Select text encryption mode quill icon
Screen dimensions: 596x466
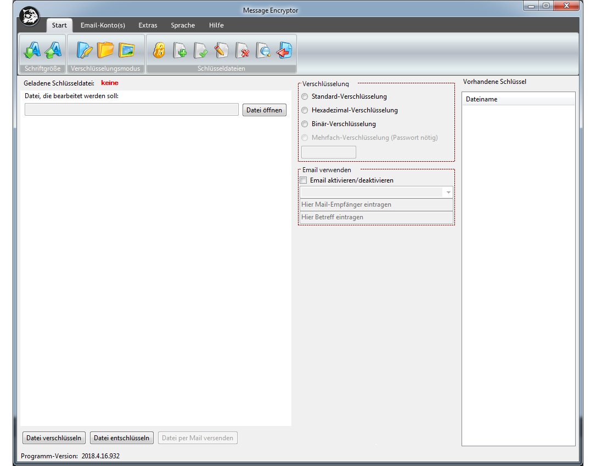(85, 50)
